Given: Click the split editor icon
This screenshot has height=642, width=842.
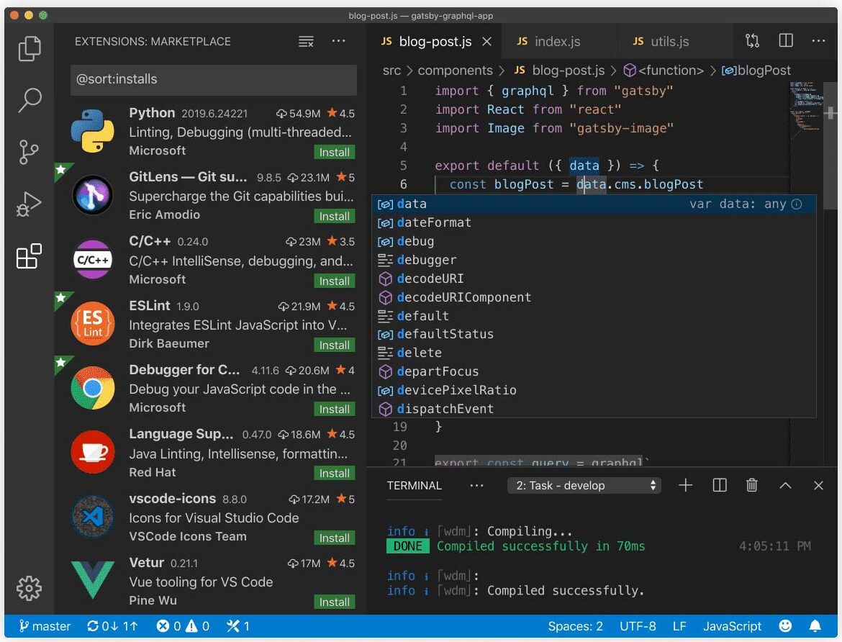Looking at the screenshot, I should point(786,41).
